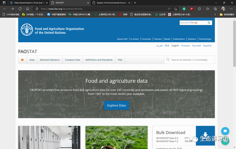
Task: Open the 其他收藏夹 bookmarks folder
Action: coord(227,14)
